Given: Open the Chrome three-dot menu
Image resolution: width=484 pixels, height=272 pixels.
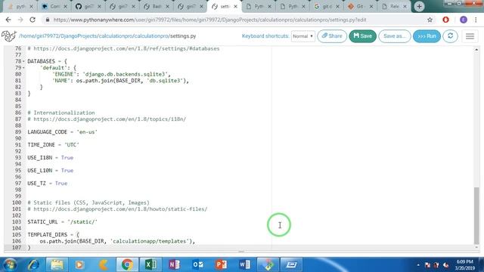Looking at the screenshot, I should tap(476, 20).
